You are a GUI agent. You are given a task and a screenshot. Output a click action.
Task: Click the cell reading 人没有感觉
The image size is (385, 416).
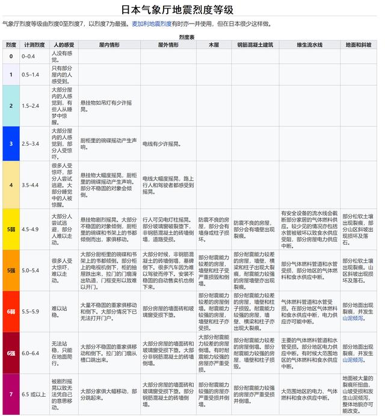(64, 56)
